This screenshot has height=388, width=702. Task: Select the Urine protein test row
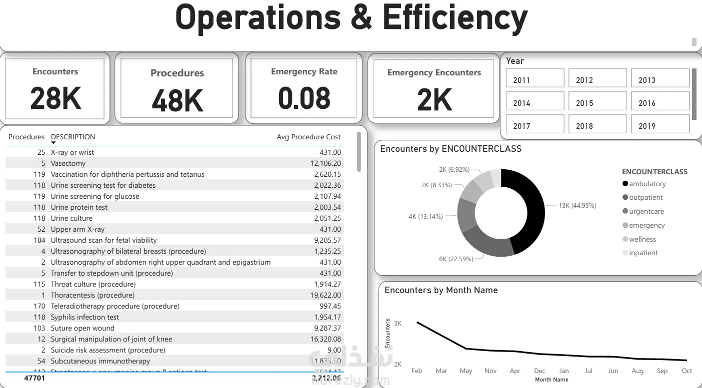click(x=174, y=207)
